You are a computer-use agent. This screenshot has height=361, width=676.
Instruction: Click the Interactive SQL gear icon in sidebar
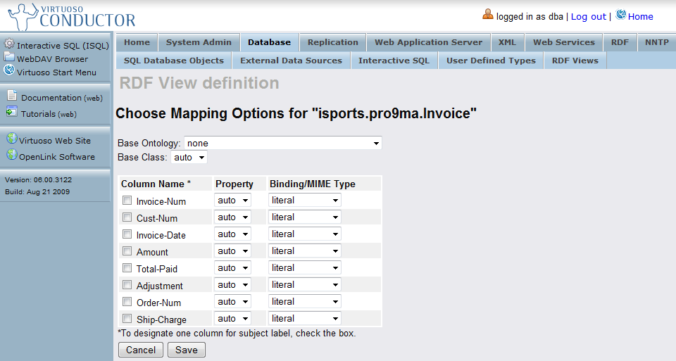click(9, 44)
